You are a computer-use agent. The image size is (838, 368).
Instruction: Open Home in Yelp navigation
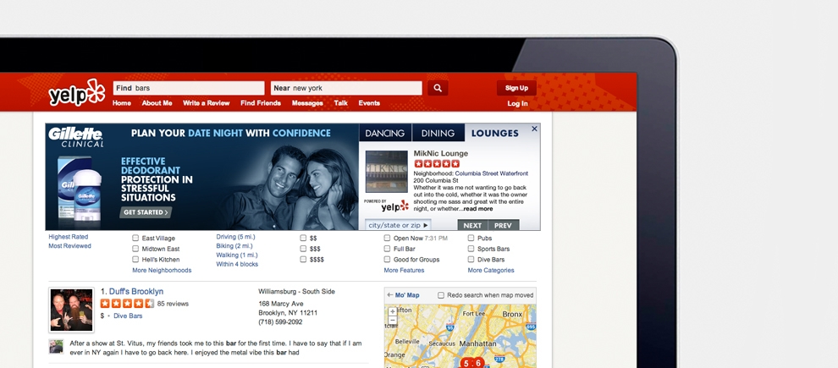pos(122,103)
